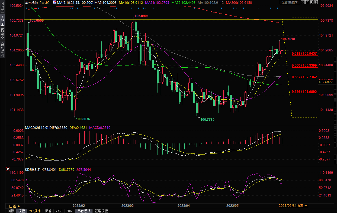The width and height of the screenshot is (337, 213).
Task: Open MA(5,10,21,55,100,200) parameter settings
Action: (x=75, y=2)
